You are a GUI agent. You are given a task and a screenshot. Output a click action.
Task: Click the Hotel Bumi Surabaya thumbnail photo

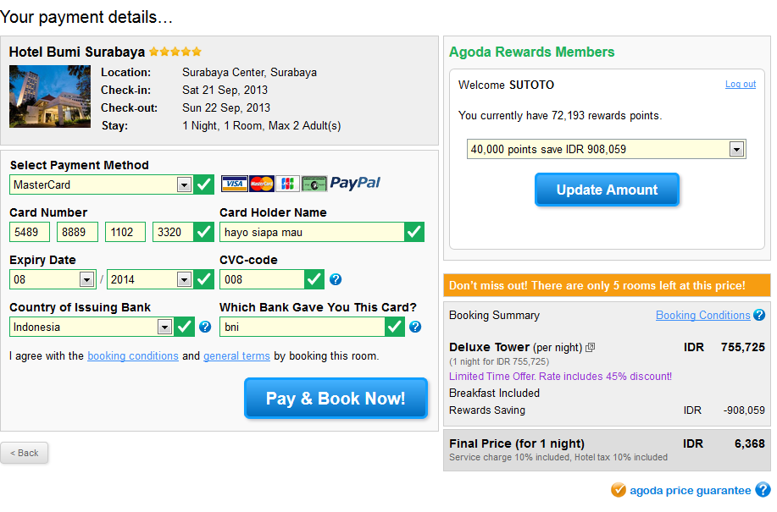[x=50, y=96]
